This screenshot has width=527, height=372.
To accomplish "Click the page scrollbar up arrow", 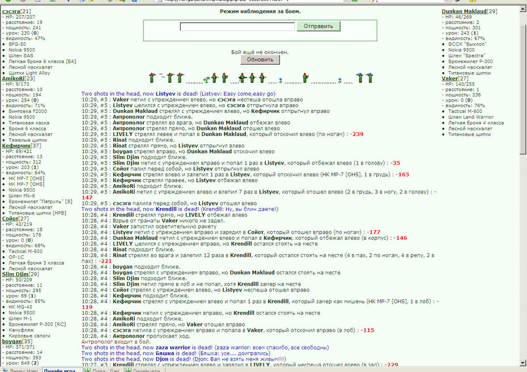I will click(523, 9).
